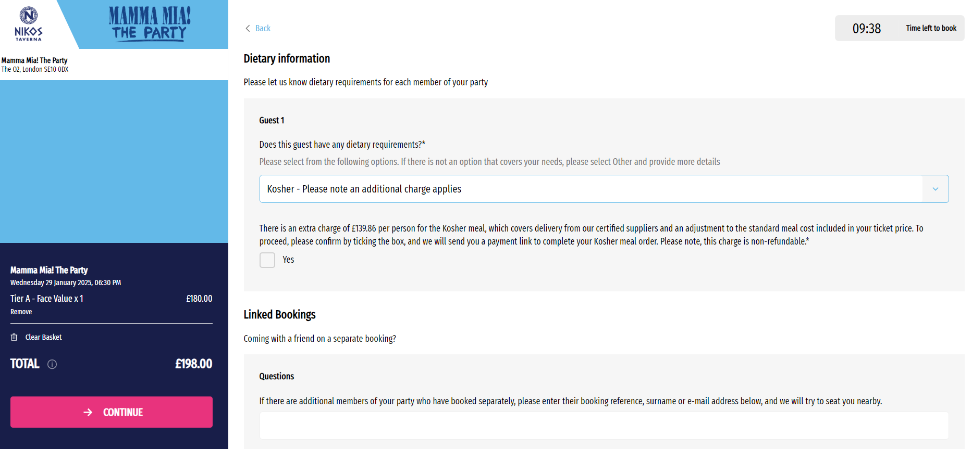Screen dimensions: 972x449
Task: Select the Tier A - Face Value basket item
Action: (47, 299)
